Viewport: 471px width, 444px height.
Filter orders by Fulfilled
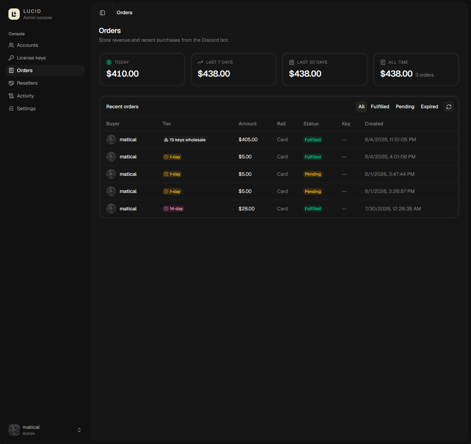(380, 107)
